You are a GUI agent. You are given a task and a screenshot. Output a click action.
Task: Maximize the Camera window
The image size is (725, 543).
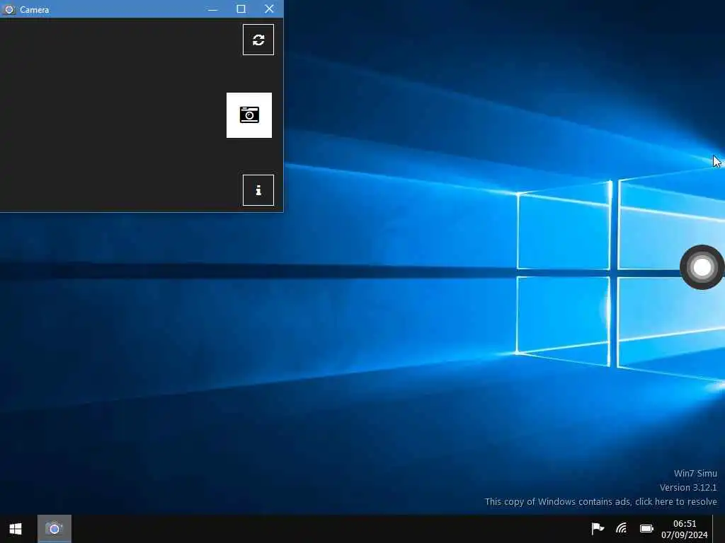point(241,9)
